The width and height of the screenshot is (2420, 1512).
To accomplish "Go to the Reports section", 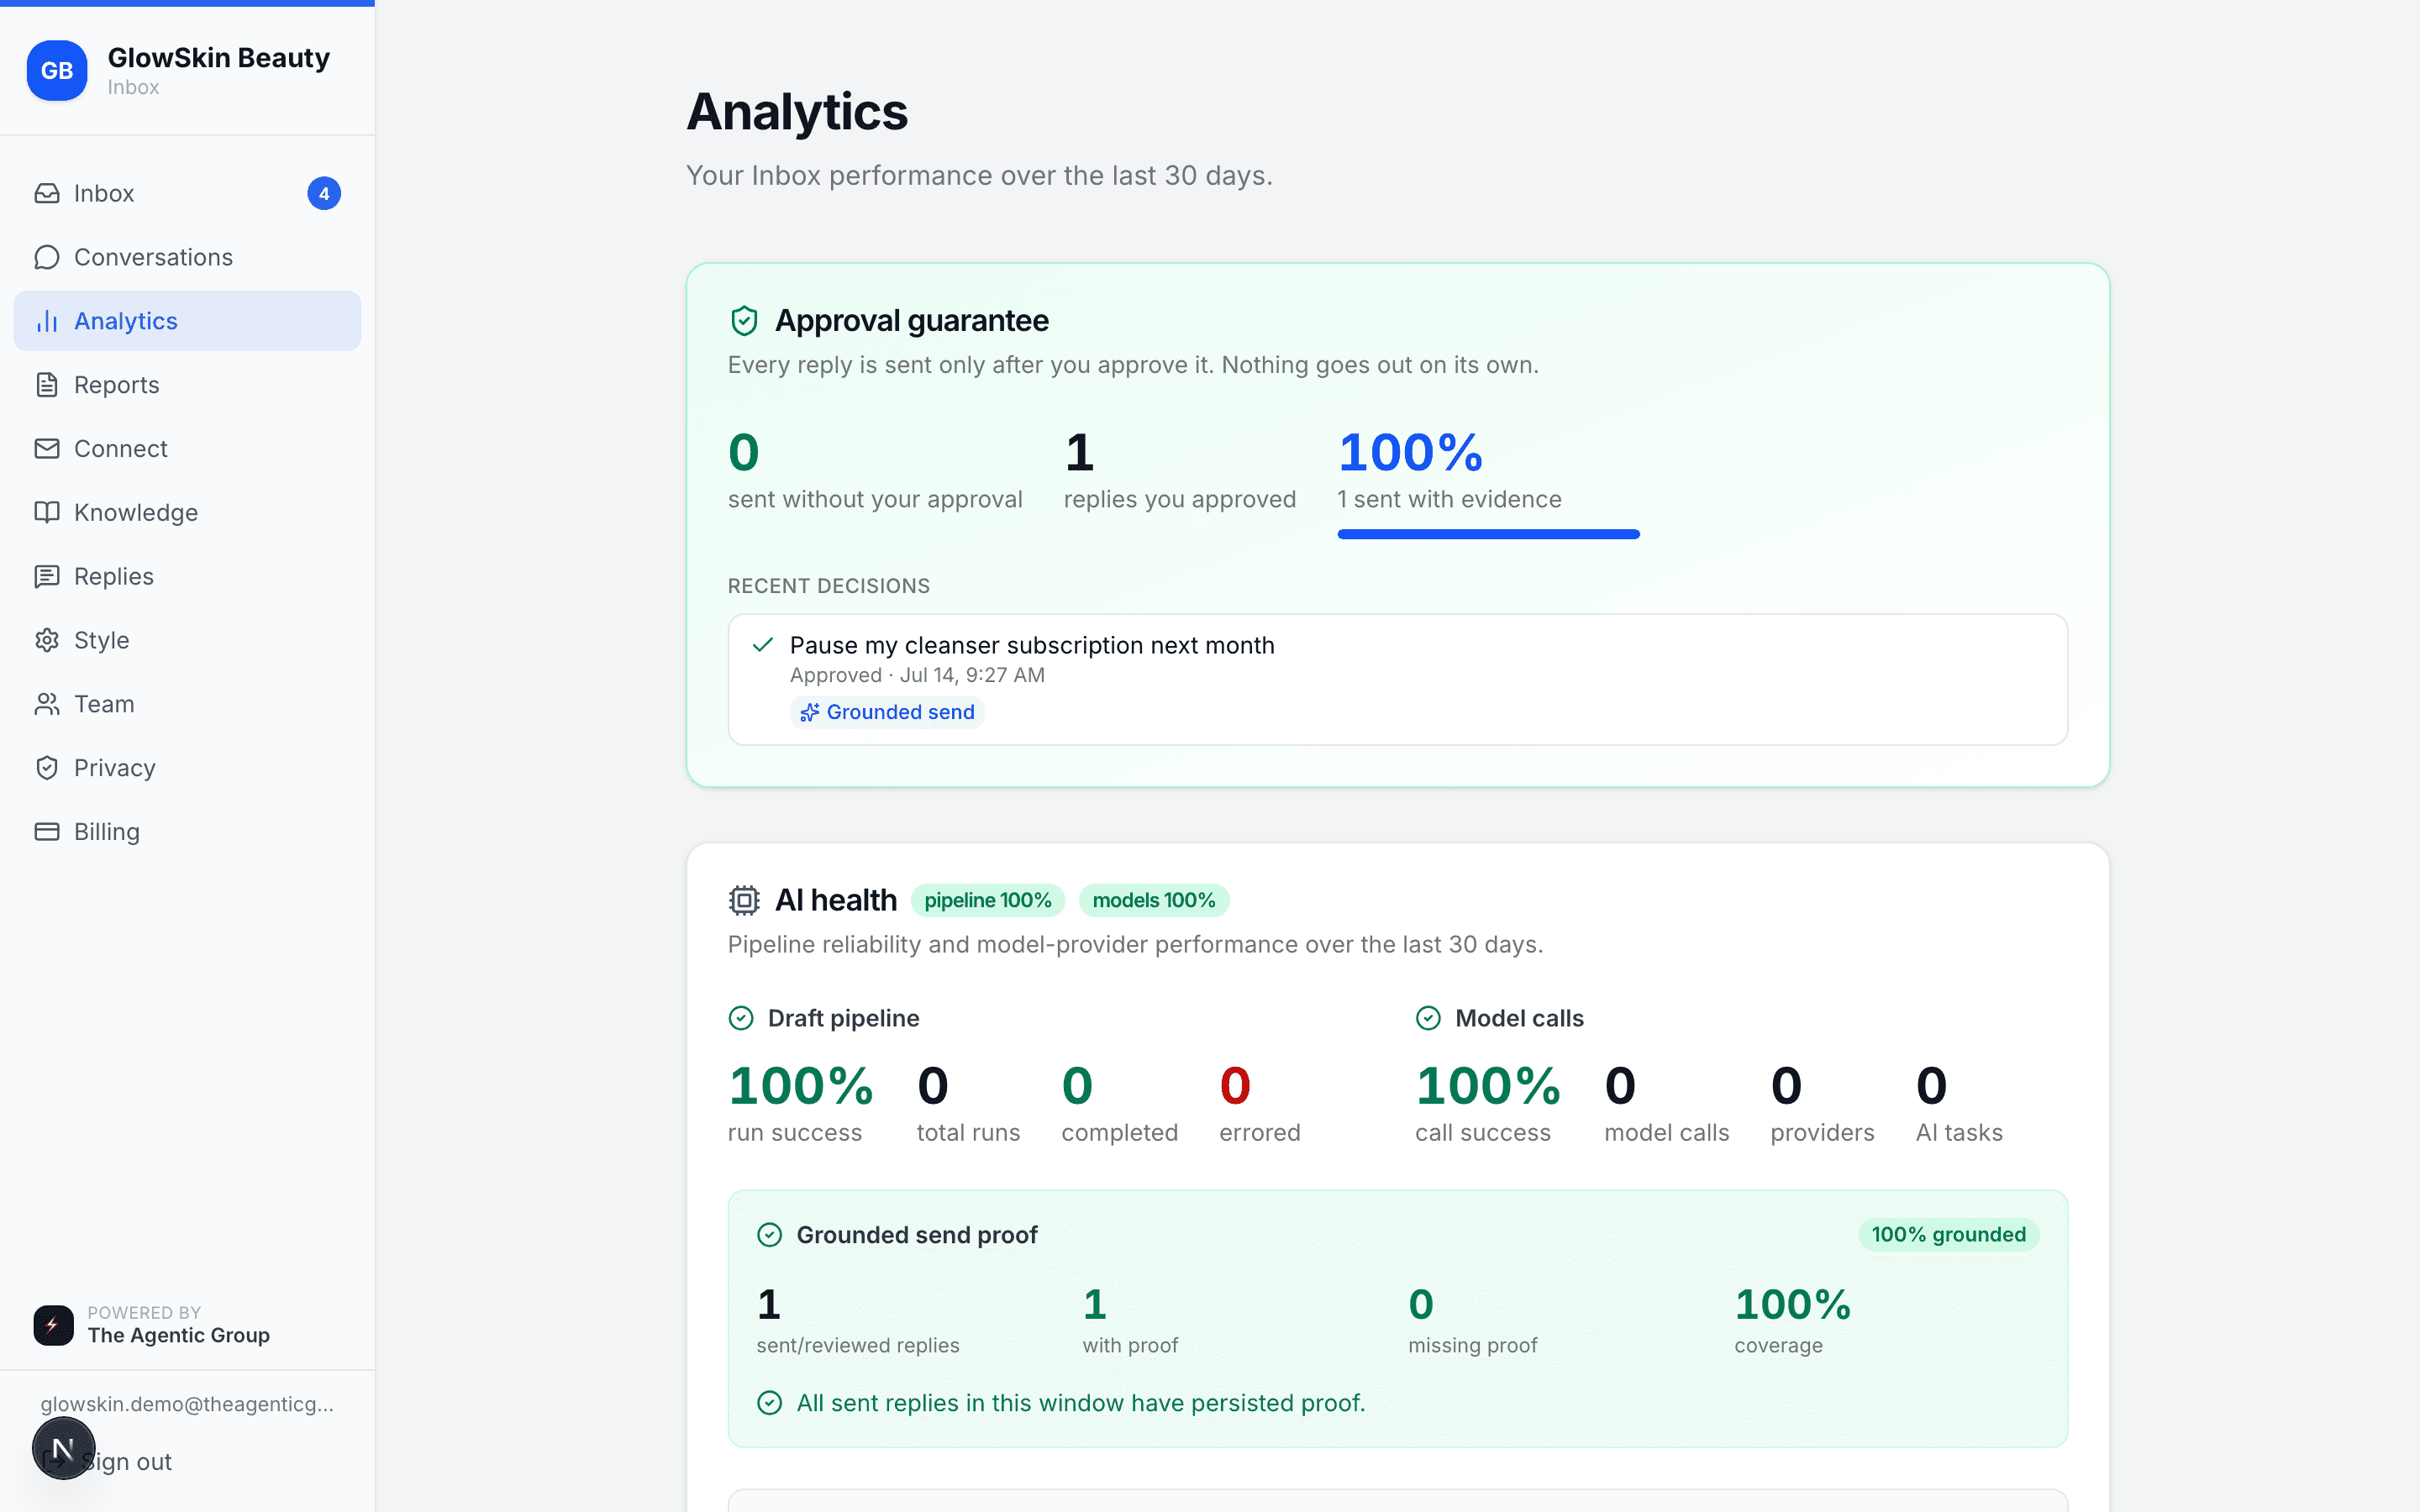I will [x=187, y=385].
